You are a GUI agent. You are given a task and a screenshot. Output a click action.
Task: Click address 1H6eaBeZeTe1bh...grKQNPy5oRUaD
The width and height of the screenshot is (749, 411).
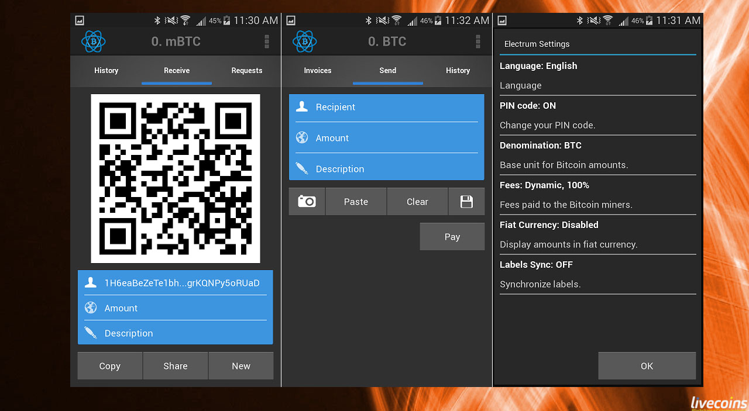[x=182, y=283]
